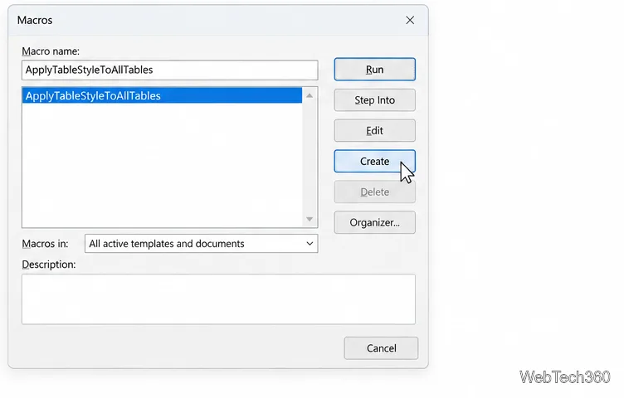Open the Organizer dialog
Screen dimensions: 624x398
click(374, 223)
